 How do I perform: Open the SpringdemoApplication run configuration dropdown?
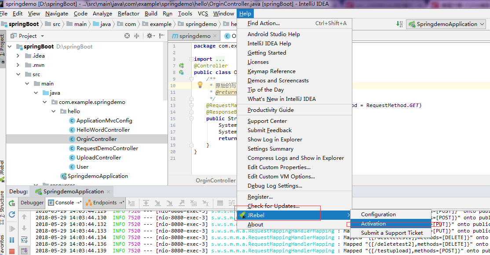pos(446,24)
